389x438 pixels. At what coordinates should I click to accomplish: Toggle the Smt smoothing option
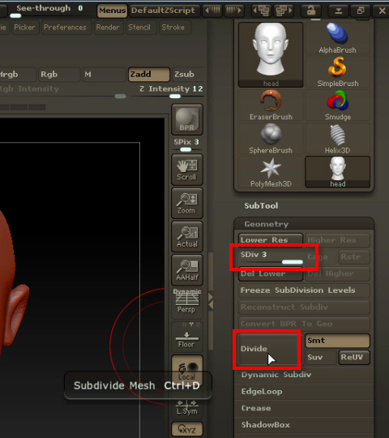pos(337,341)
